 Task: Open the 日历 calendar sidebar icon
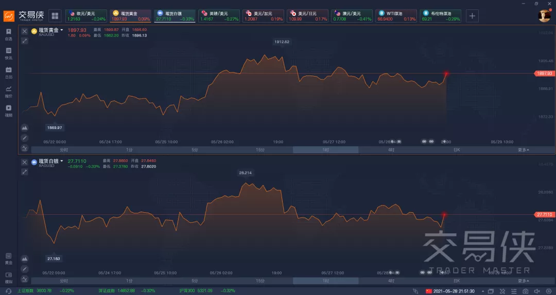9,72
